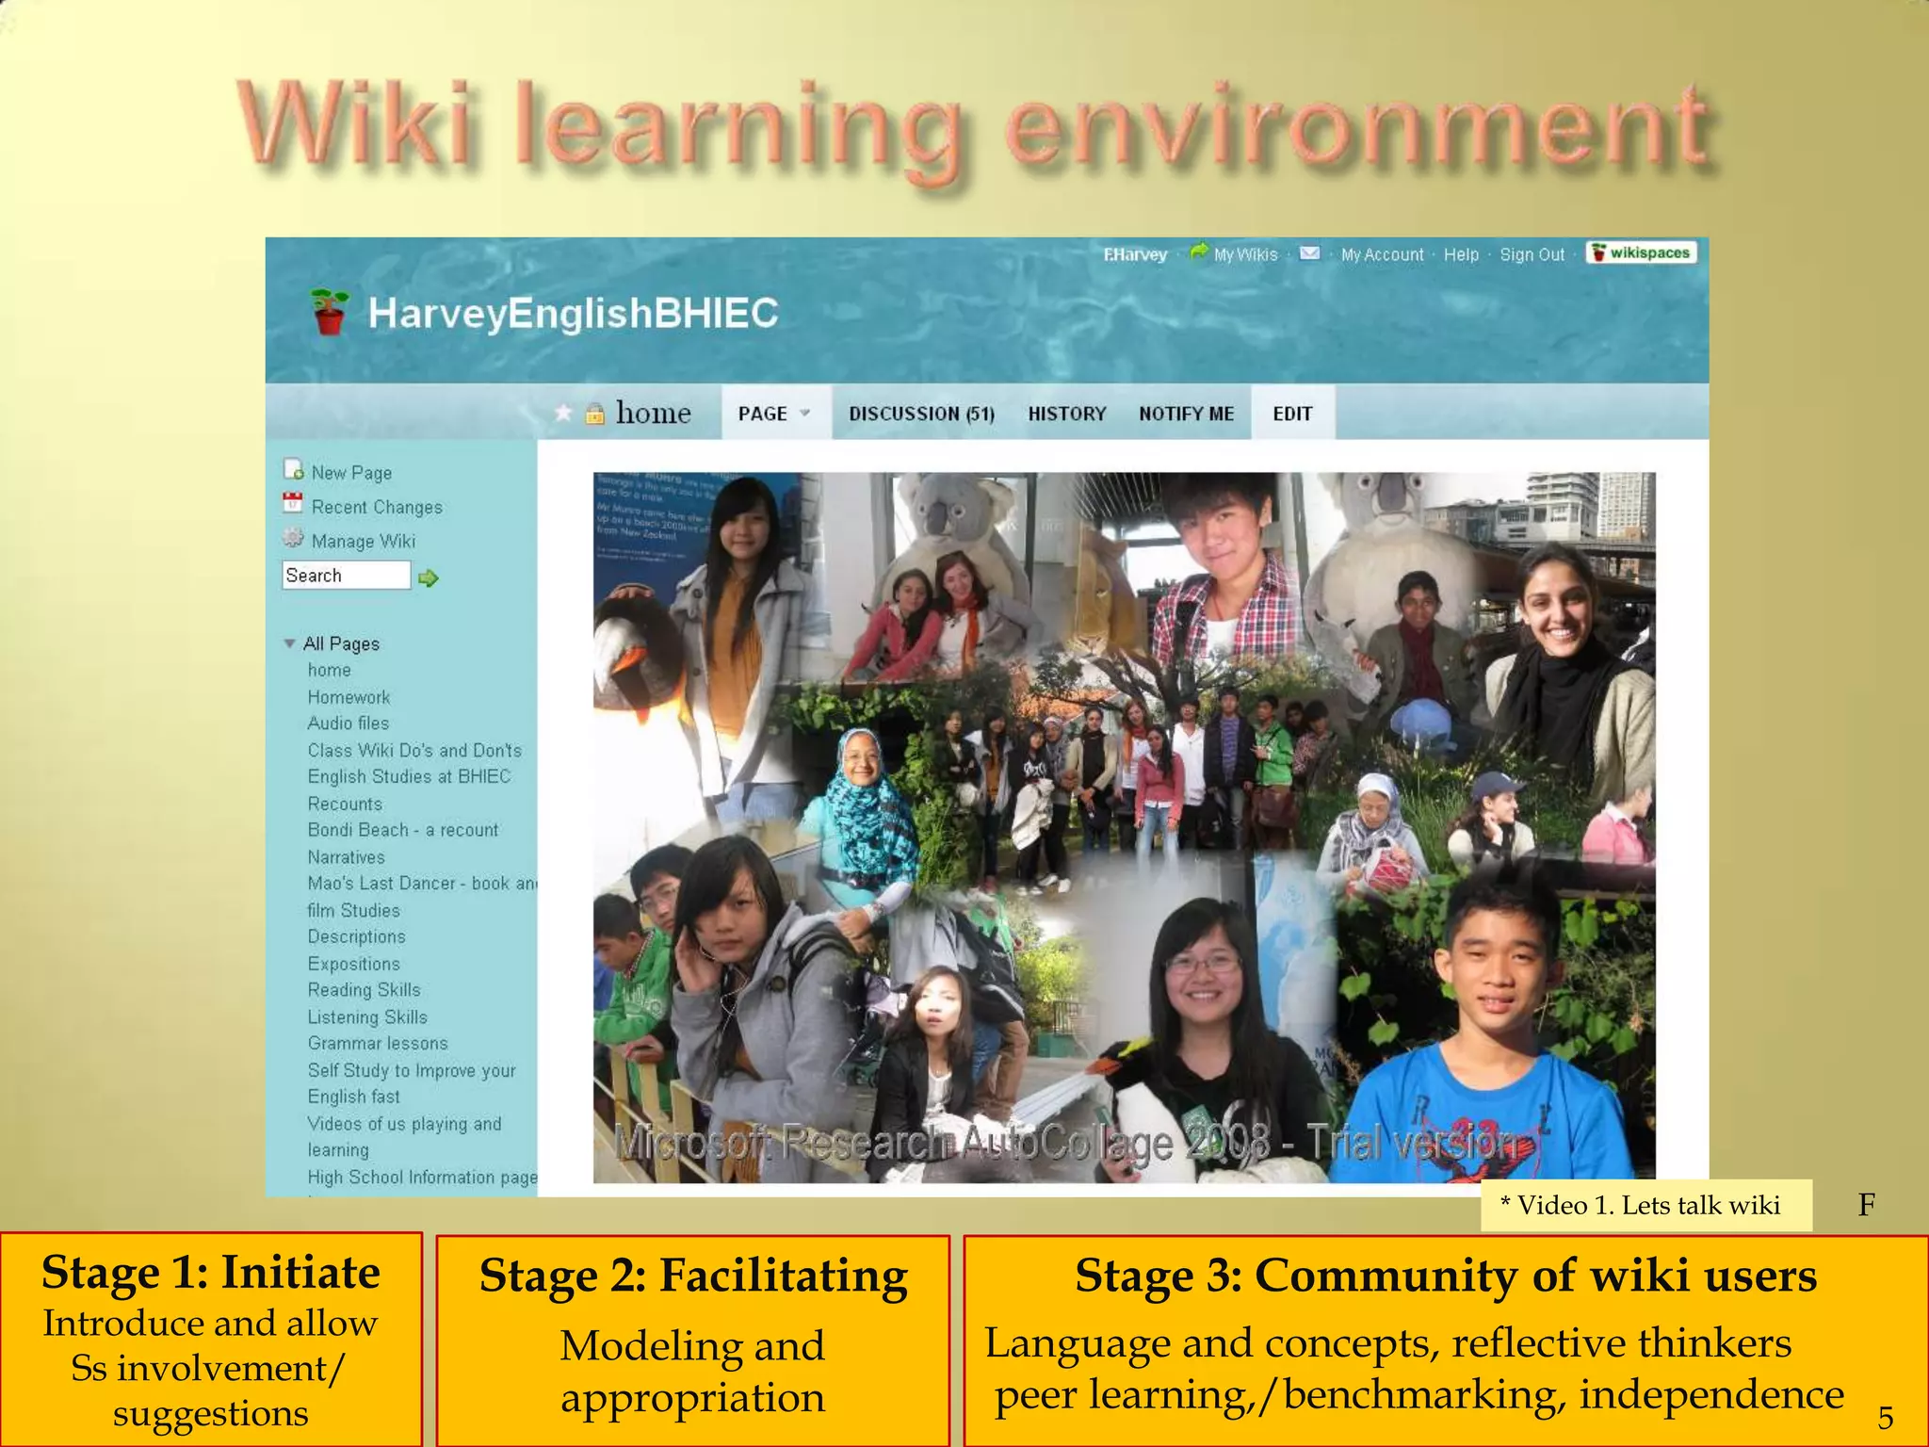This screenshot has width=1929, height=1447.
Task: Open the mail envelope icon
Action: 1309,253
